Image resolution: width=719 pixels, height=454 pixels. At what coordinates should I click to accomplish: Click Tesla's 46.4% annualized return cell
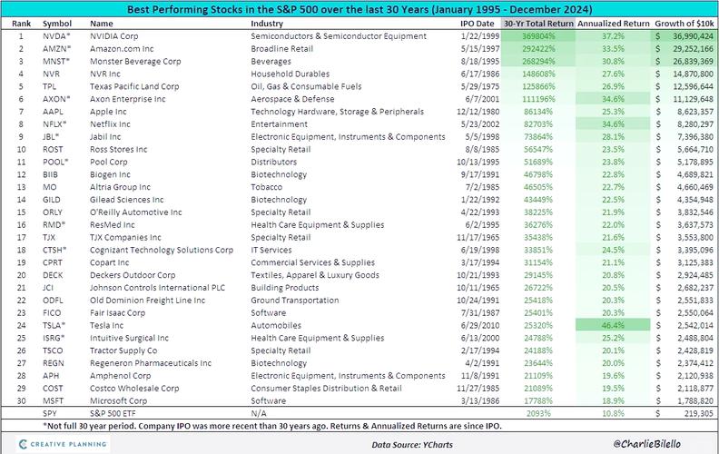pos(613,325)
